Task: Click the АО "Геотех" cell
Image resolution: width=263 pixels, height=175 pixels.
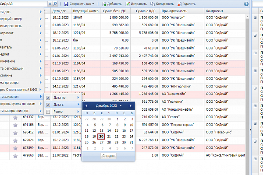Action: 182,117
